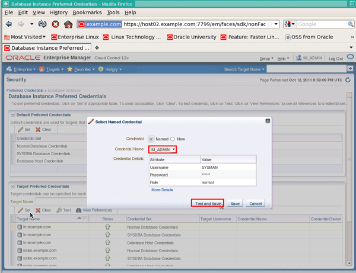Open the Targets dropdown menu
Screen dimensions: 356x273
[x=54, y=69]
